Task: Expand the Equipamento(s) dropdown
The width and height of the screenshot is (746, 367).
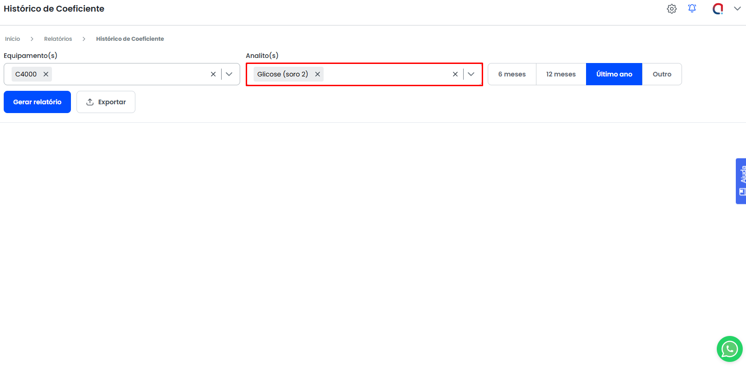Action: pyautogui.click(x=229, y=74)
